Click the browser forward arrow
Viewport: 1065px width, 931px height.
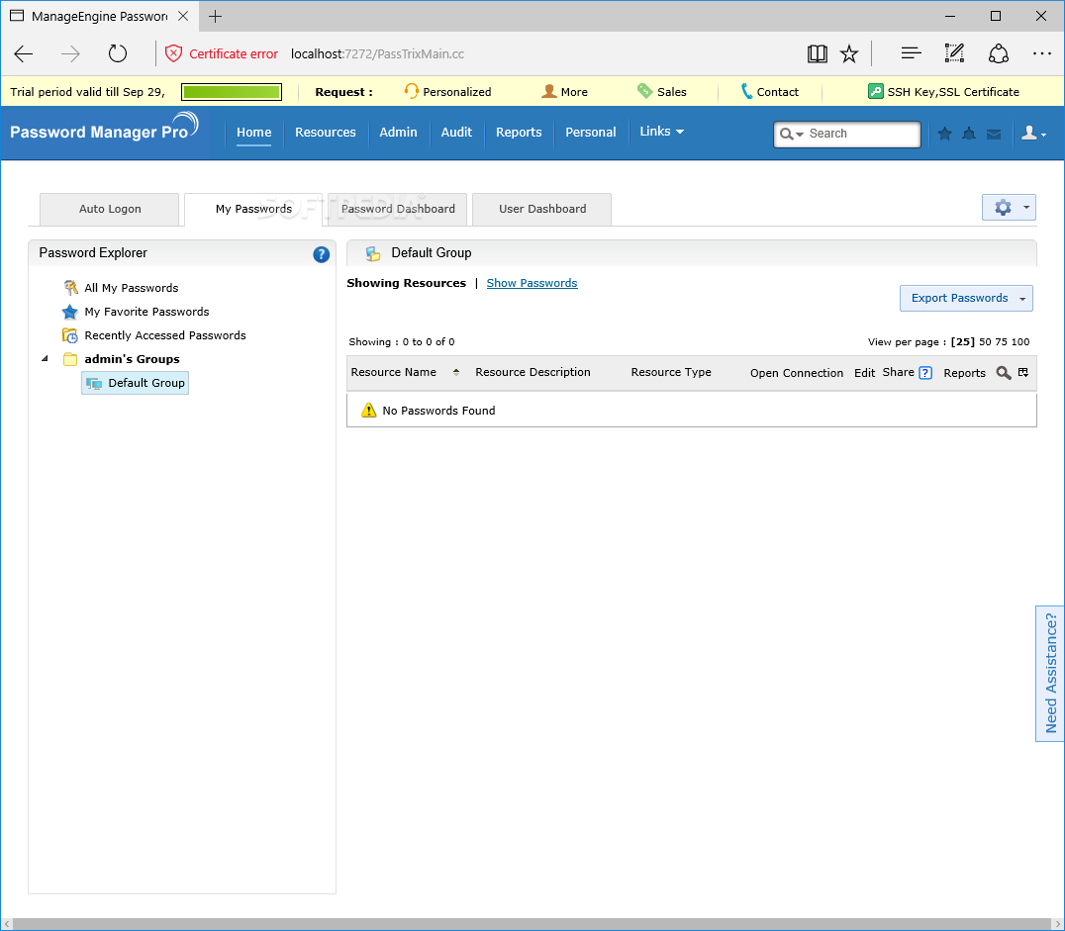pyautogui.click(x=70, y=53)
